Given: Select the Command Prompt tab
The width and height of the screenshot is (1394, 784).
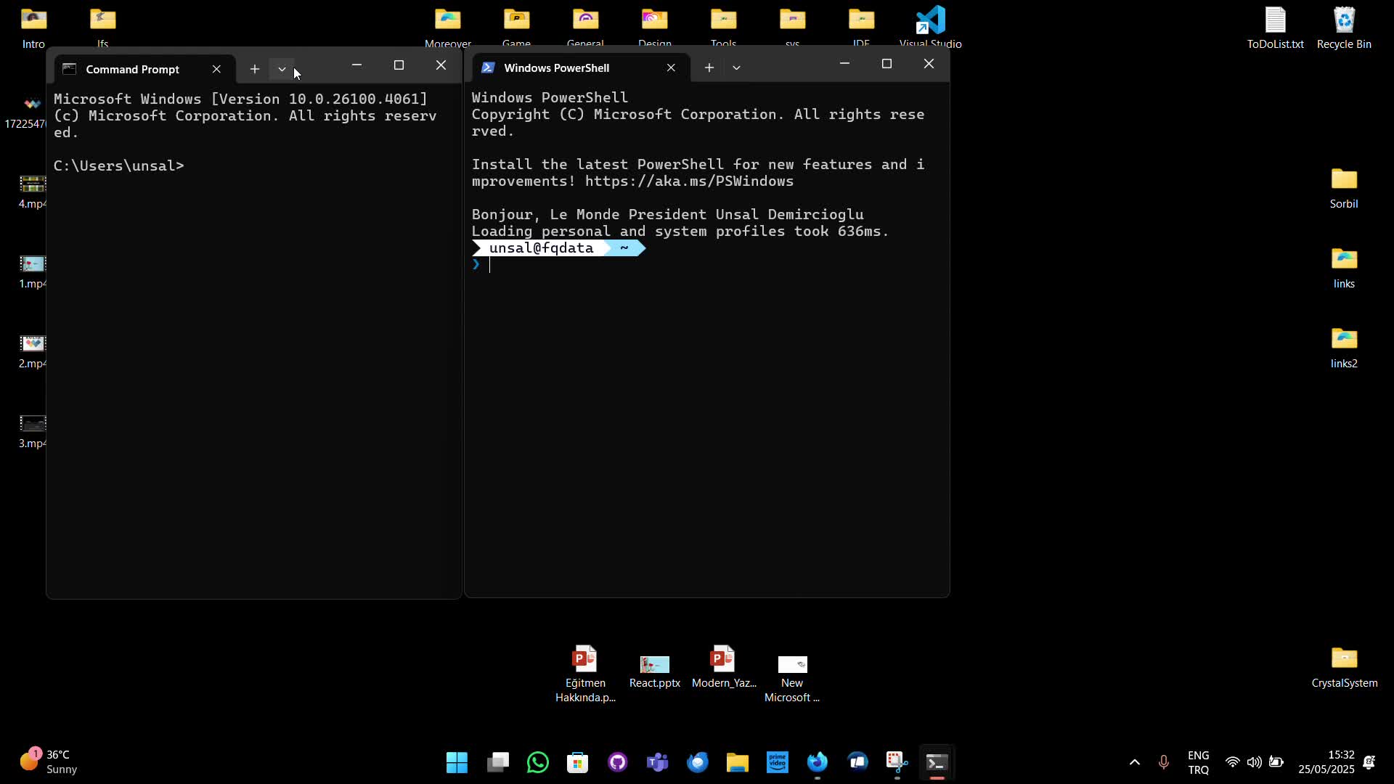Looking at the screenshot, I should 144,69.
